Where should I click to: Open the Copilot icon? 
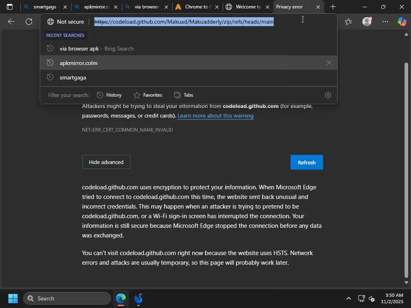tap(402, 22)
